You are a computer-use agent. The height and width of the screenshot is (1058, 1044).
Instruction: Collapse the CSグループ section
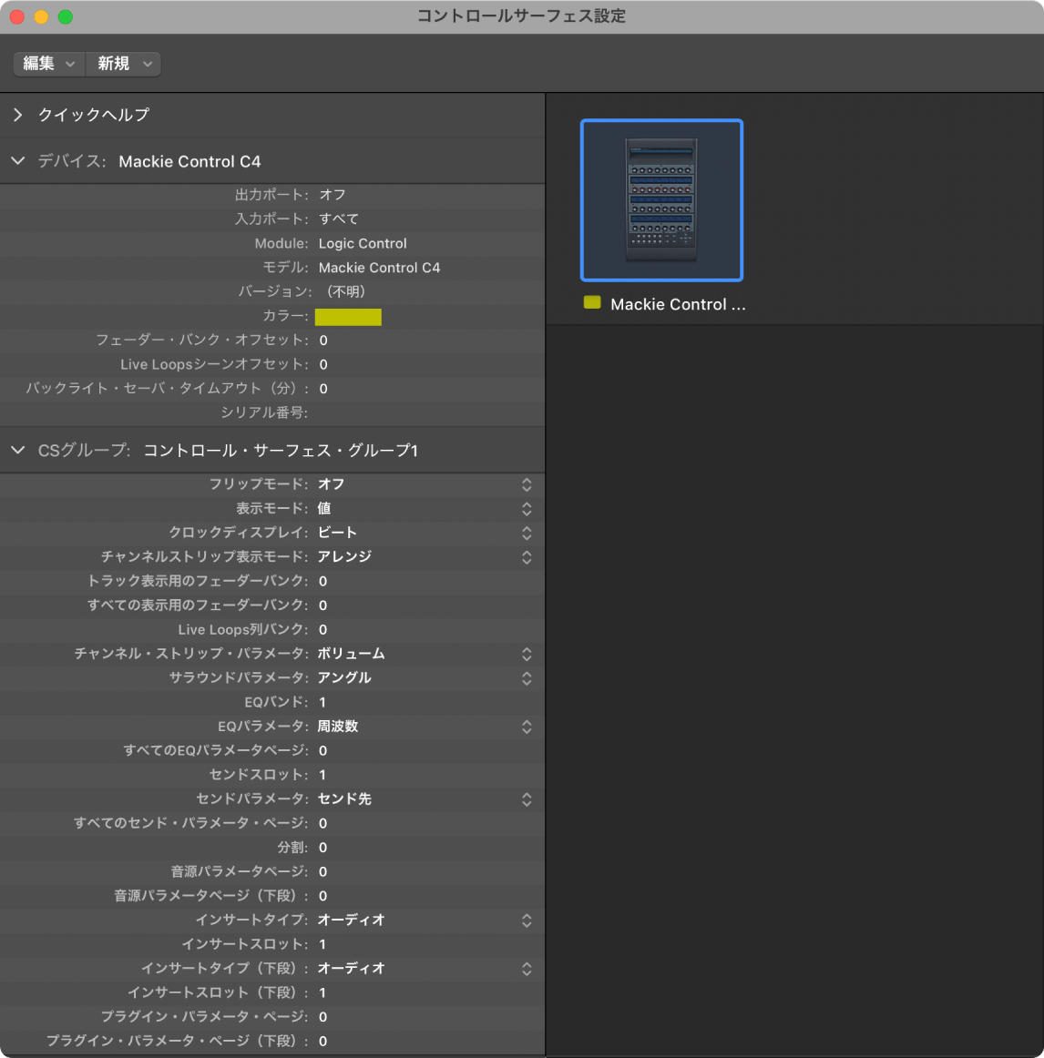pyautogui.click(x=18, y=450)
